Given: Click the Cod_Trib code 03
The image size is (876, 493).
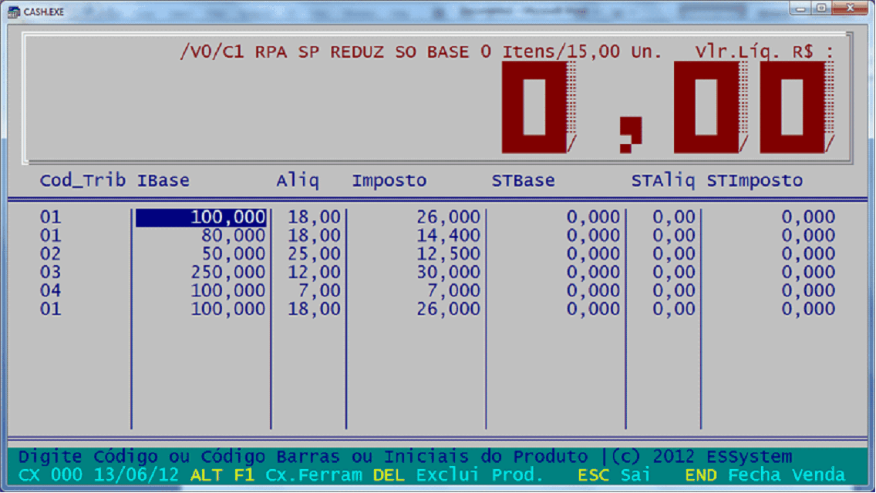Looking at the screenshot, I should coord(50,273).
